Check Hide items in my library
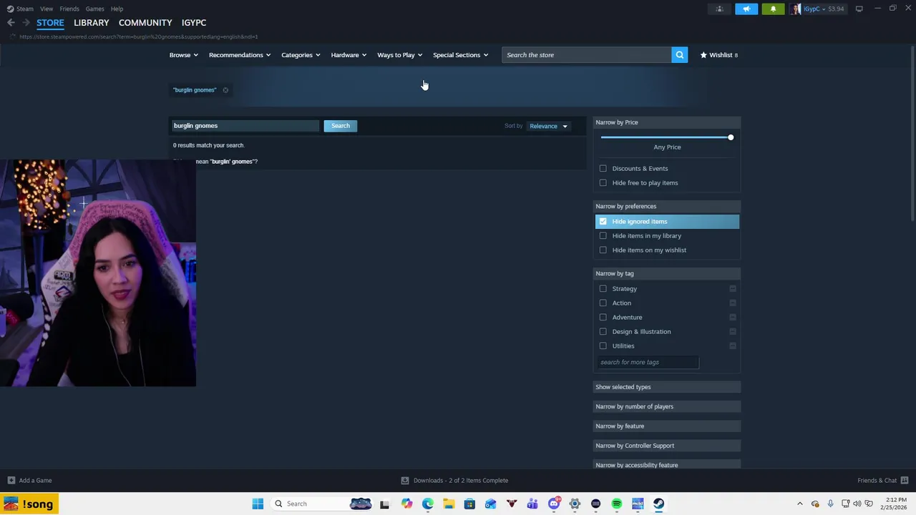 pos(603,236)
